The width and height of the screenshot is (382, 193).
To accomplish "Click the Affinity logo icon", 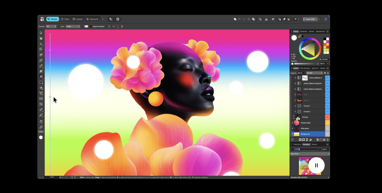I will [x=42, y=19].
